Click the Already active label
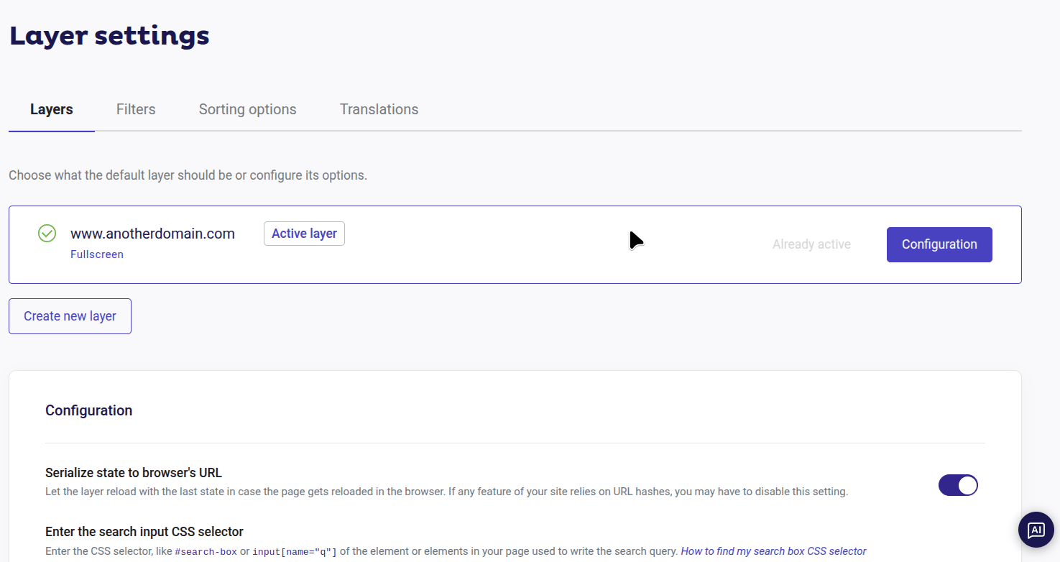The image size is (1060, 562). coord(811,244)
